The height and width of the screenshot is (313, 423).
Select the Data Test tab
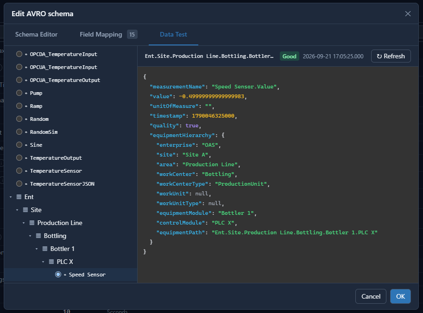[173, 35]
